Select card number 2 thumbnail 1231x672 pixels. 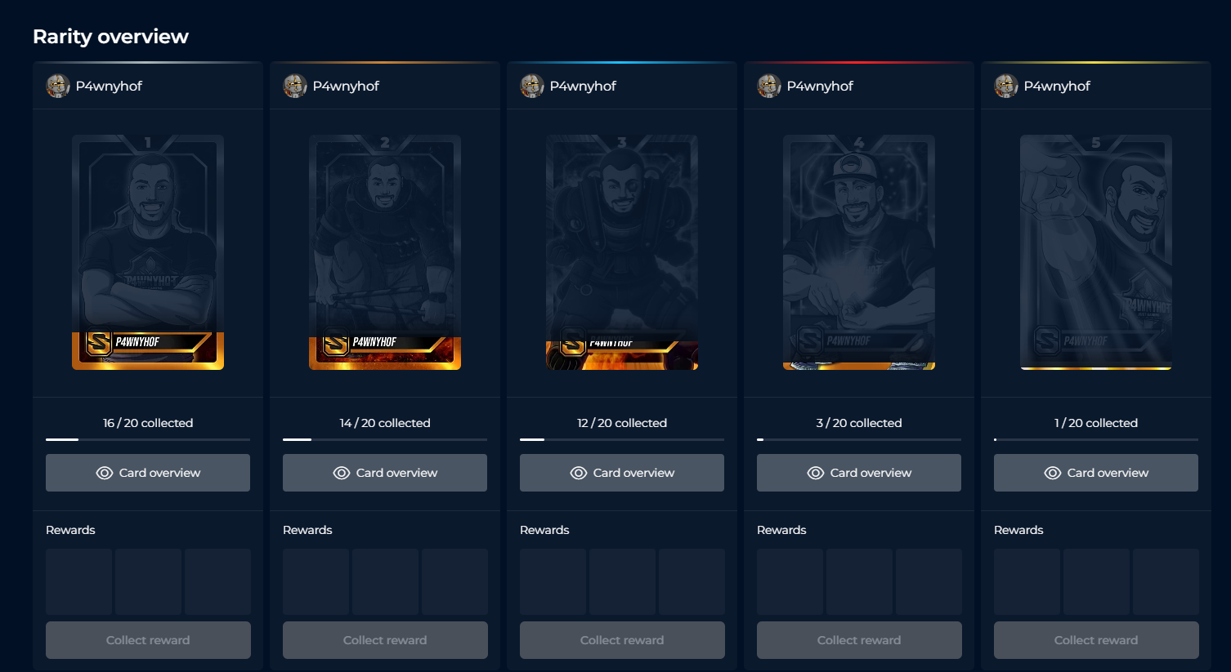click(385, 252)
